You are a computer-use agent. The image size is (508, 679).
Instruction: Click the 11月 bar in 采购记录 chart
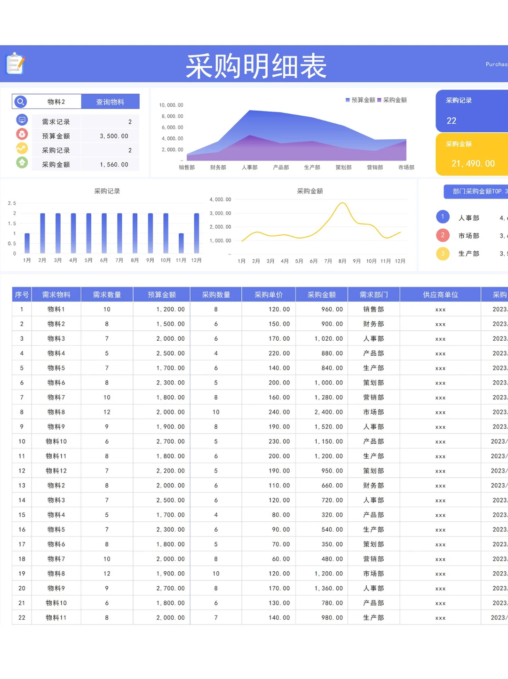tap(181, 243)
